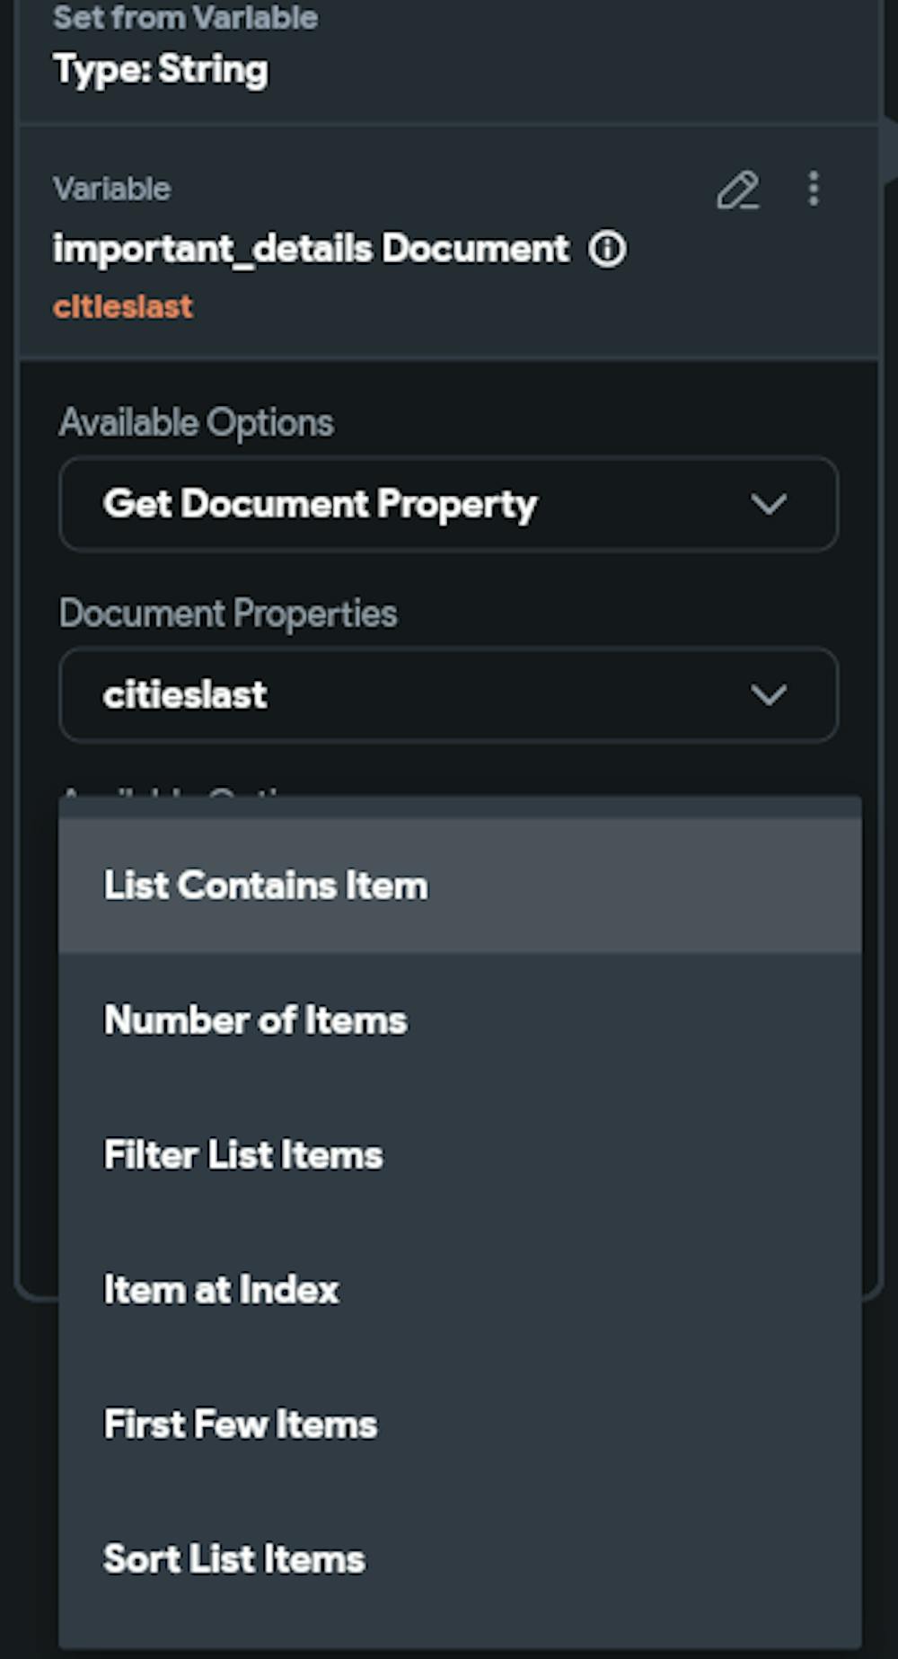Viewport: 898px width, 1659px height.
Task: Open the three-dot options menu
Action: coord(814,189)
